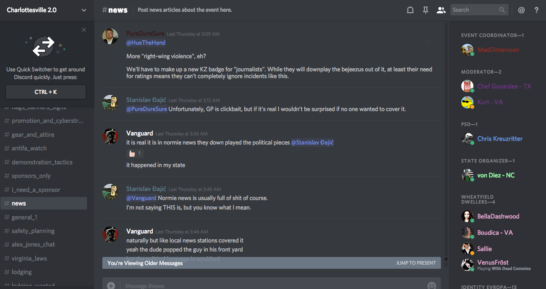Expand the Charlottesville 2.0 server dropdown
The image size is (546, 289).
point(84,10)
